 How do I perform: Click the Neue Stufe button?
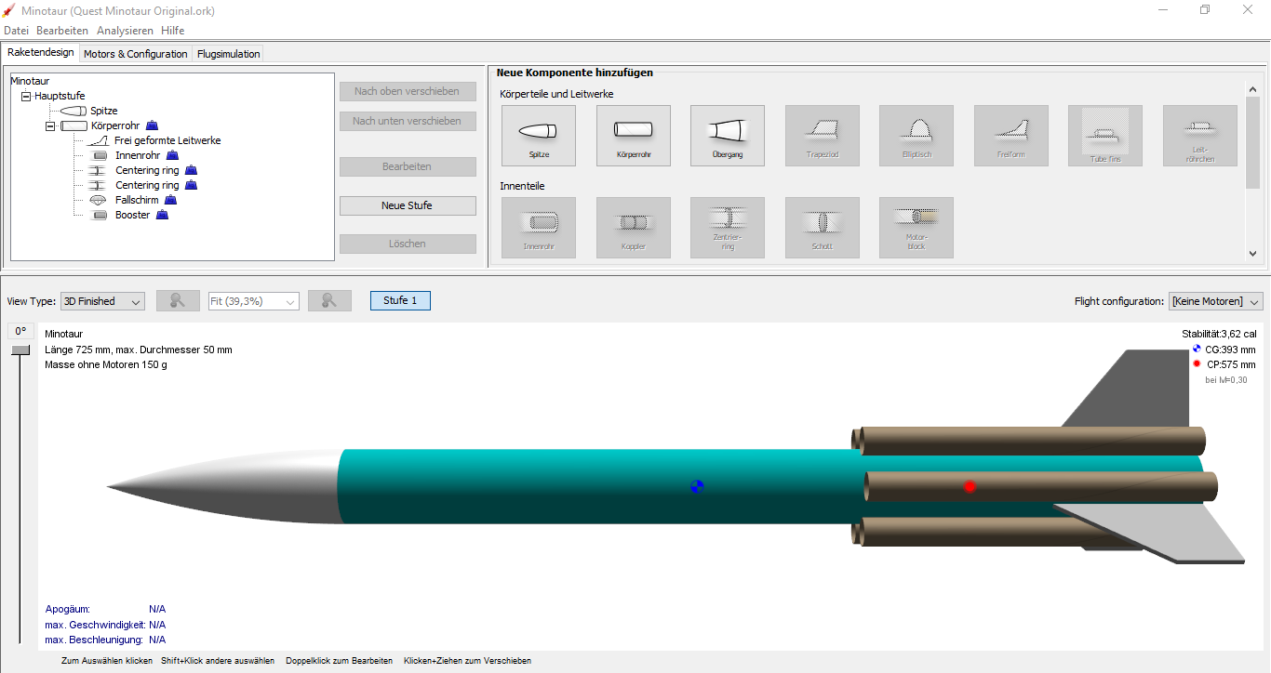pos(407,205)
